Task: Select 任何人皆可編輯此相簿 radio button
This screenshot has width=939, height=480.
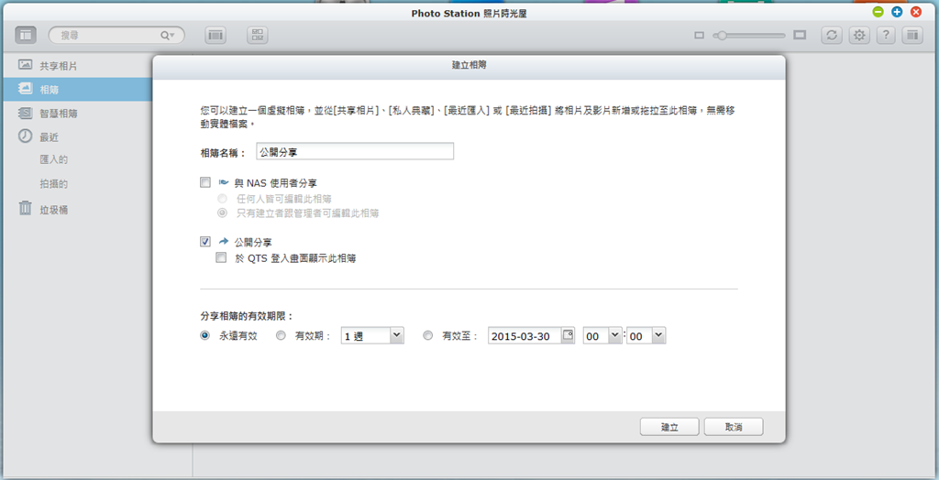Action: click(x=222, y=198)
